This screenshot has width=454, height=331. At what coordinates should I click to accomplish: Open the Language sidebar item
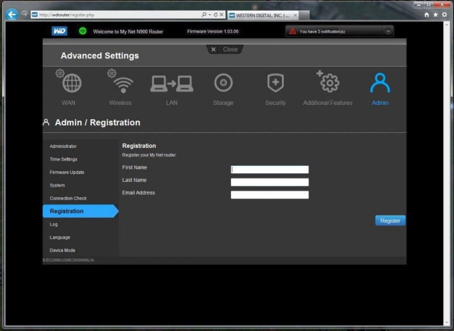pos(60,237)
